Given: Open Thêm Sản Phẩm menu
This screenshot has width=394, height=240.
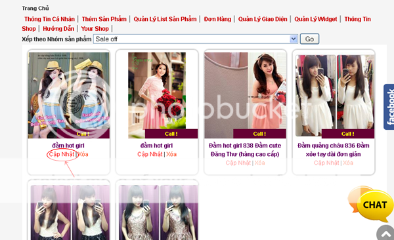Looking at the screenshot, I should click(104, 19).
